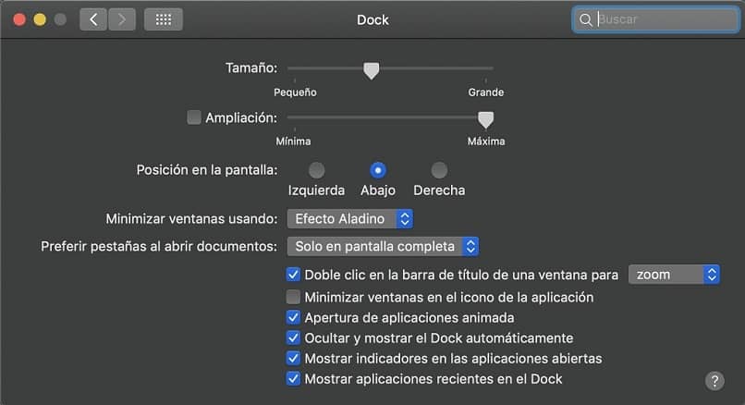The height and width of the screenshot is (405, 745).
Task: Click in the Buscar search field
Action: [661, 19]
